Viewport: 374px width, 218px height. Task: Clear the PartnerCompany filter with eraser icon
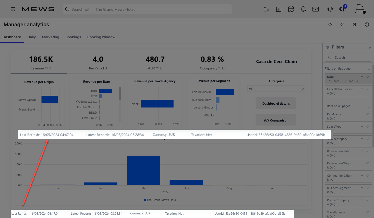(x=368, y=200)
